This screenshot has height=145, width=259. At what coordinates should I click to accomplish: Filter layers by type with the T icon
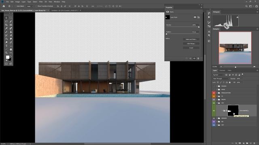point(233,75)
